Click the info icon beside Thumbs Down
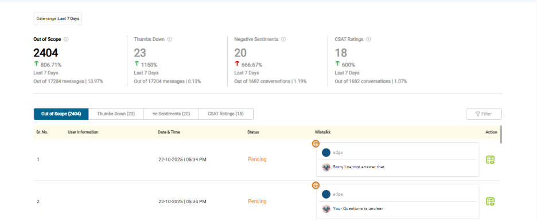The image size is (537, 221). 170,40
